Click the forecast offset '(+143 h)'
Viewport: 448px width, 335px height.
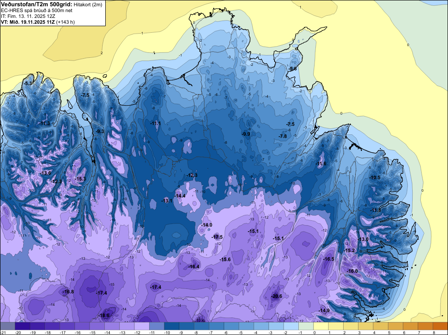coord(65,22)
